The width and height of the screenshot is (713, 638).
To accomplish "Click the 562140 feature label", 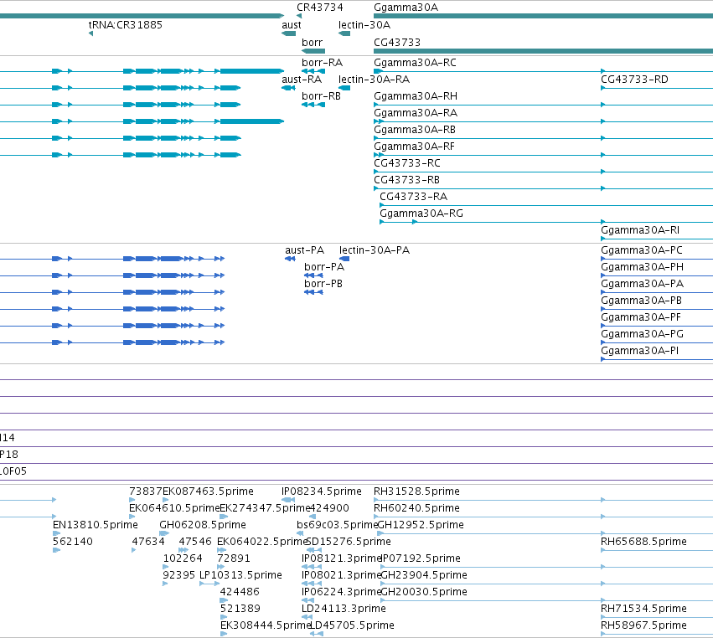I will coord(73,542).
